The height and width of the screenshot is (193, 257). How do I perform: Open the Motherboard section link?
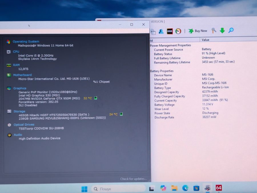click(23, 75)
